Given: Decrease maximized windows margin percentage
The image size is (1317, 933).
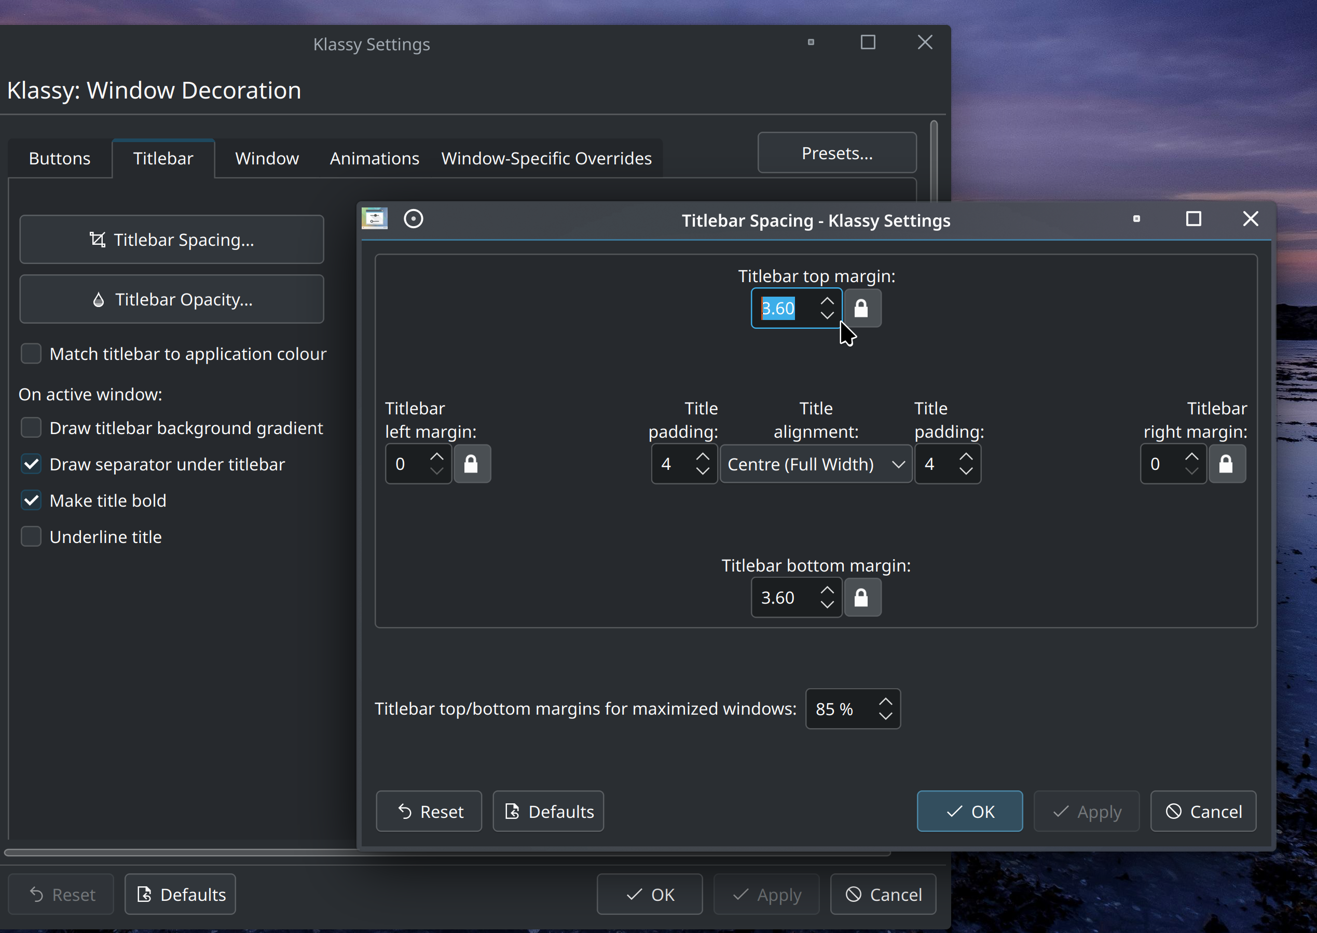Looking at the screenshot, I should [x=886, y=716].
